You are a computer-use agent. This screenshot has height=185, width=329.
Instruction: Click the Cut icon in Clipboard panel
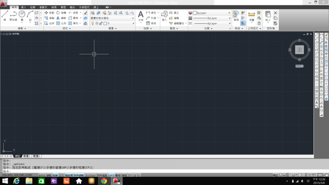tap(276, 13)
